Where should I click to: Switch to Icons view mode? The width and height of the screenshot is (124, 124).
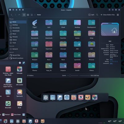pos(24,15)
